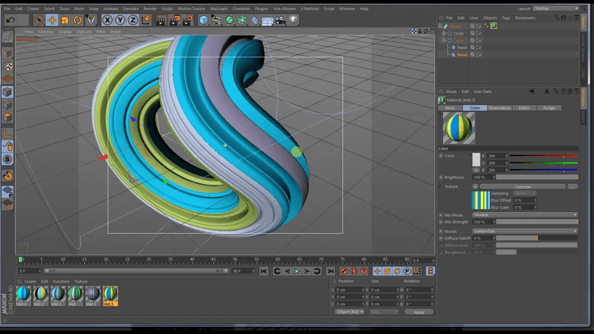Click the Bend deformer icon in Object Manager
This screenshot has height=334, width=594.
pos(454,55)
